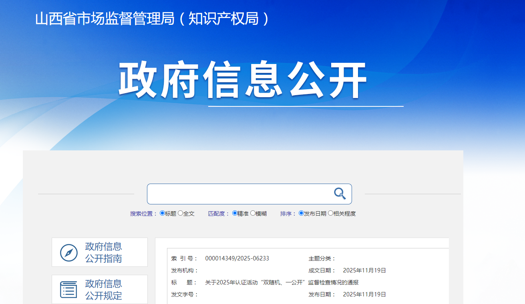
Task: Choose 精准 matching radio button
Action: pos(235,213)
